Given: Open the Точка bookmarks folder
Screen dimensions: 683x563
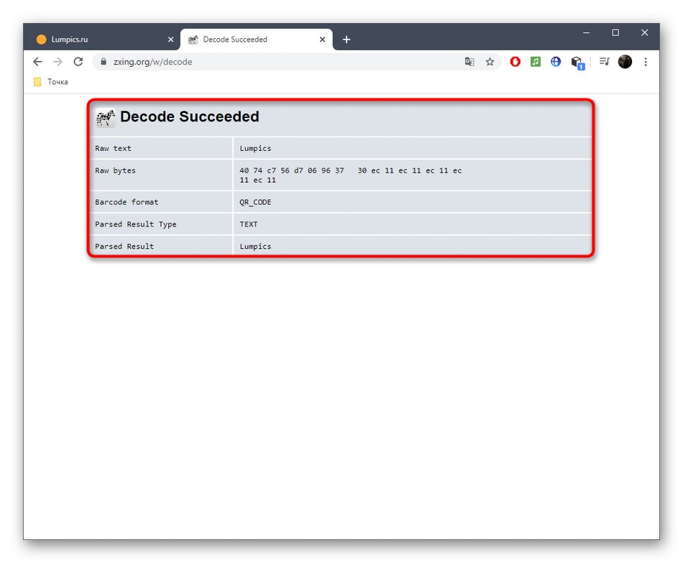Looking at the screenshot, I should [51, 82].
